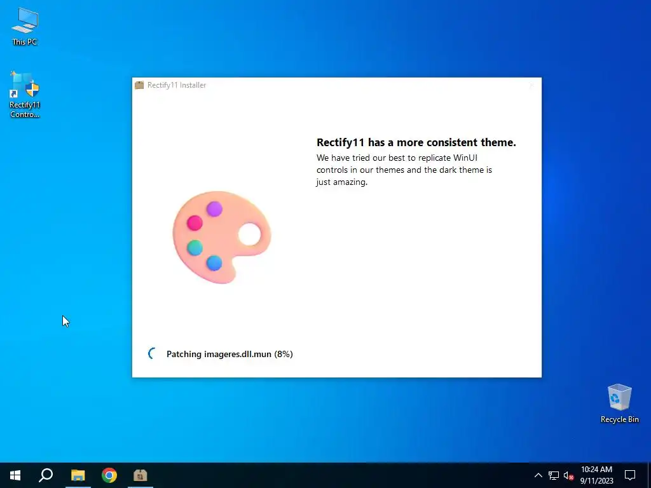Viewport: 651px width, 488px height.
Task: Open the Windows Start menu
Action: pos(15,475)
